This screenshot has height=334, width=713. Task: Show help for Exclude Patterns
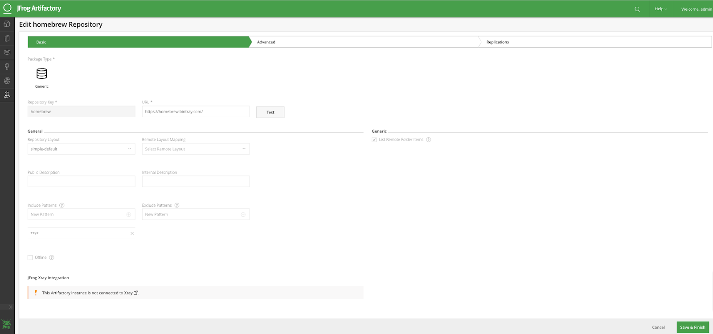(x=177, y=205)
